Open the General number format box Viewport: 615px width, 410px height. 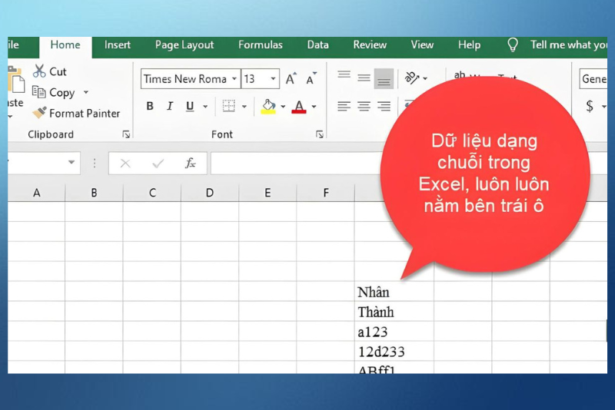click(593, 79)
